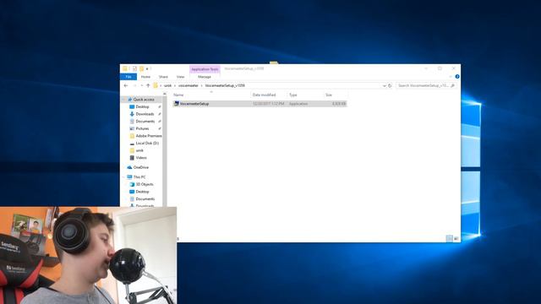Collapse the Quick access tree node
541x304 pixels.
pos(124,100)
